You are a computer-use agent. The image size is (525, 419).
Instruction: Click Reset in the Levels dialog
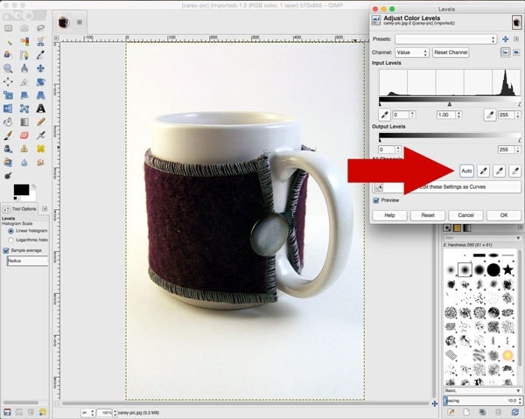point(428,215)
